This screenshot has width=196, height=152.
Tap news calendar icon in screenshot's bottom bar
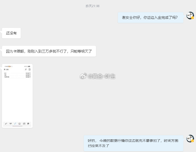coord(24,124)
